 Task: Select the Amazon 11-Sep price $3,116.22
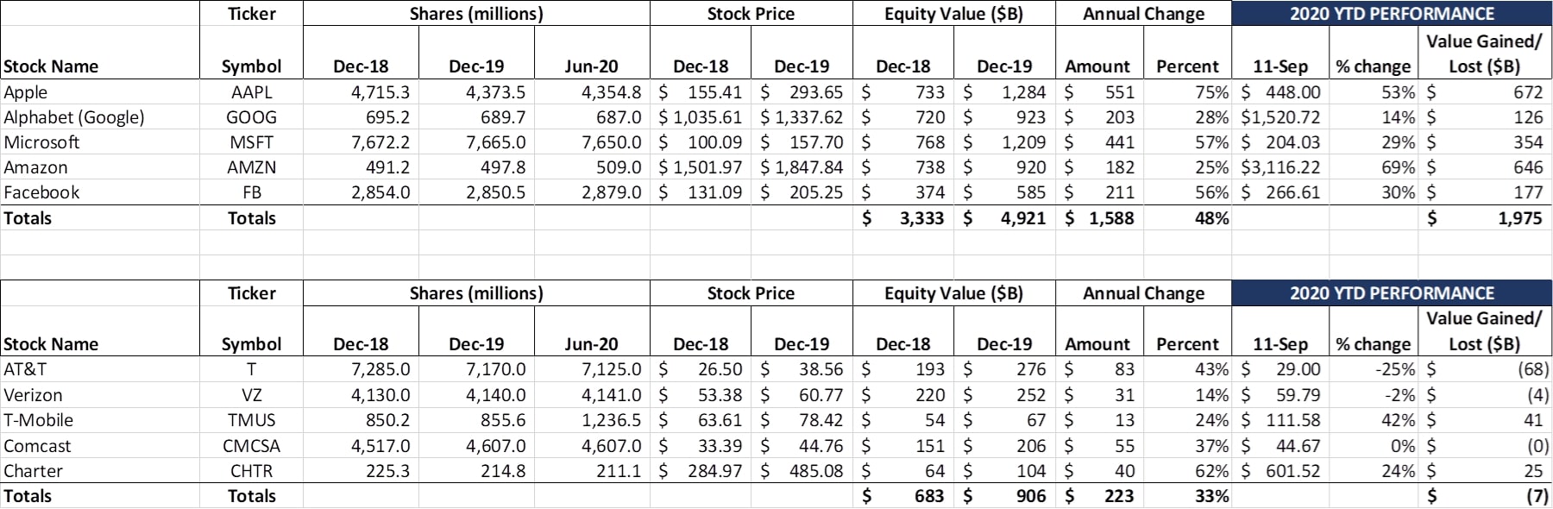(1281, 167)
